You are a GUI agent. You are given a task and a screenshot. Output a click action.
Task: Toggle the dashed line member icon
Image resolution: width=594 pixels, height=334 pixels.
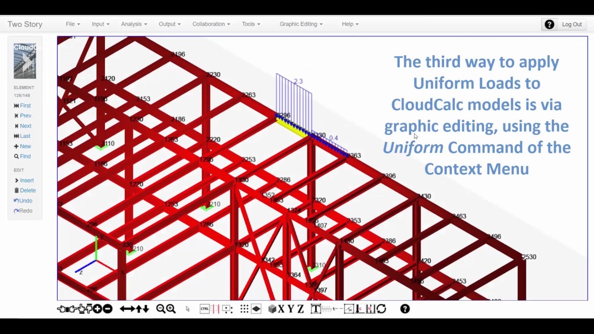pyautogui.click(x=338, y=309)
